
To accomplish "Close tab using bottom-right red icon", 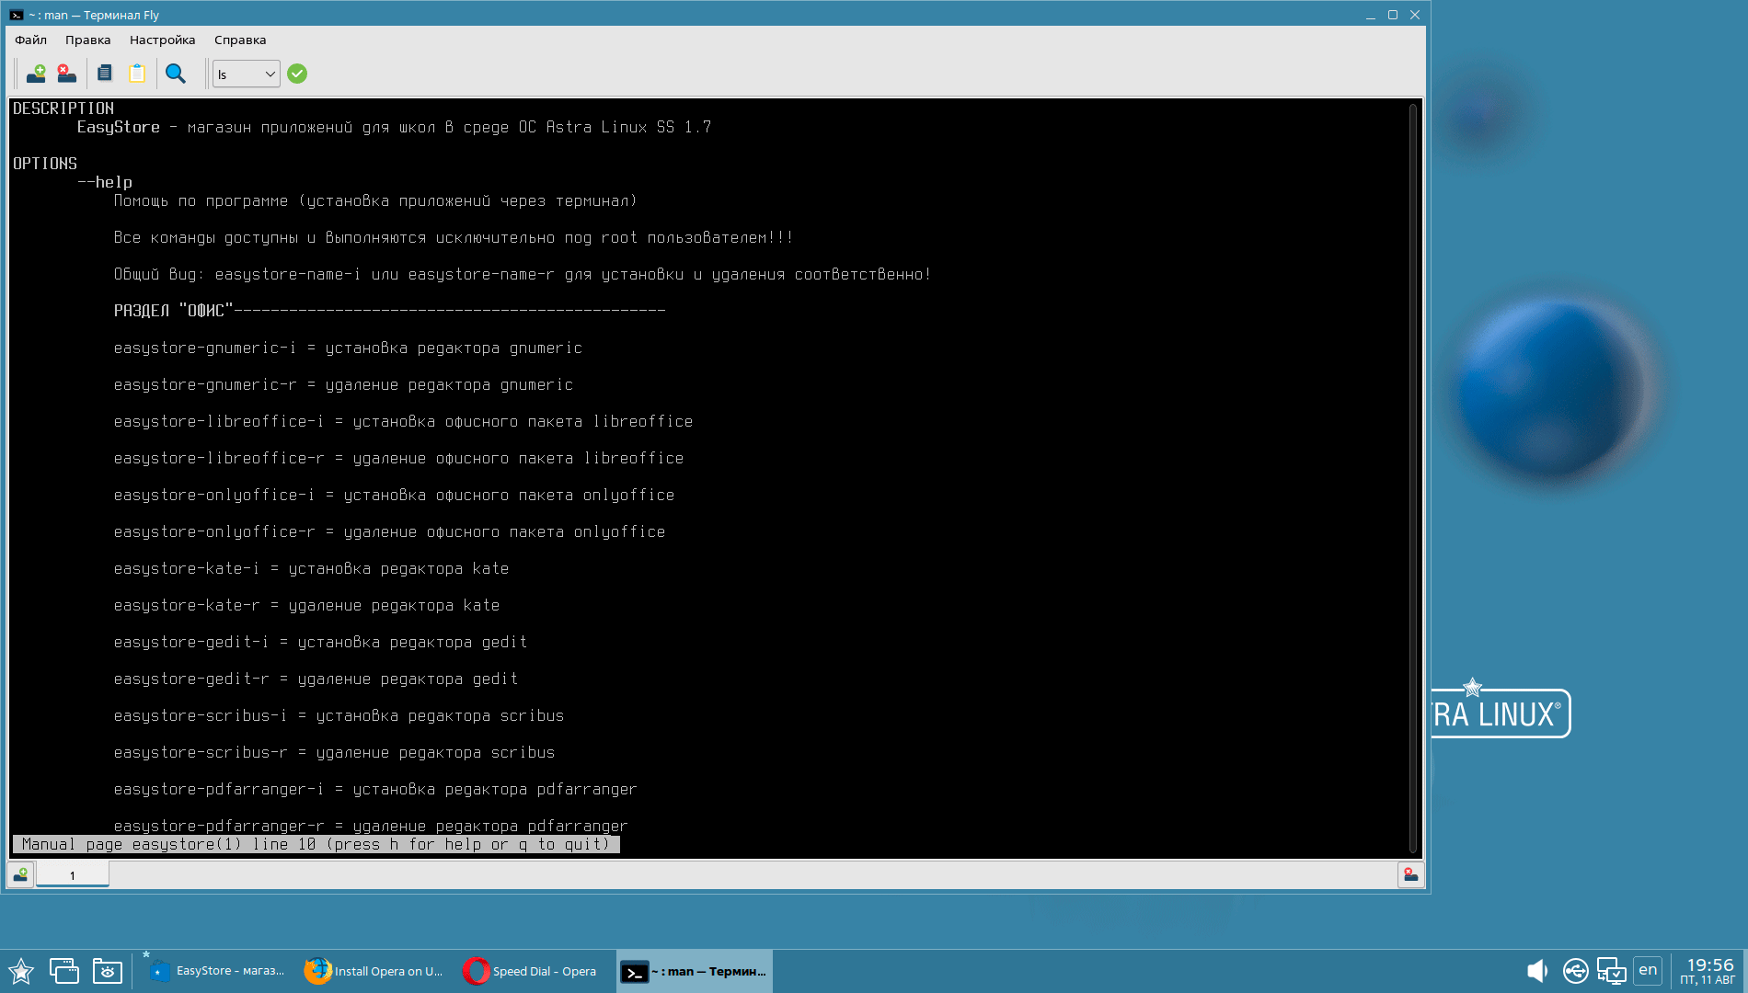I will pyautogui.click(x=1409, y=874).
